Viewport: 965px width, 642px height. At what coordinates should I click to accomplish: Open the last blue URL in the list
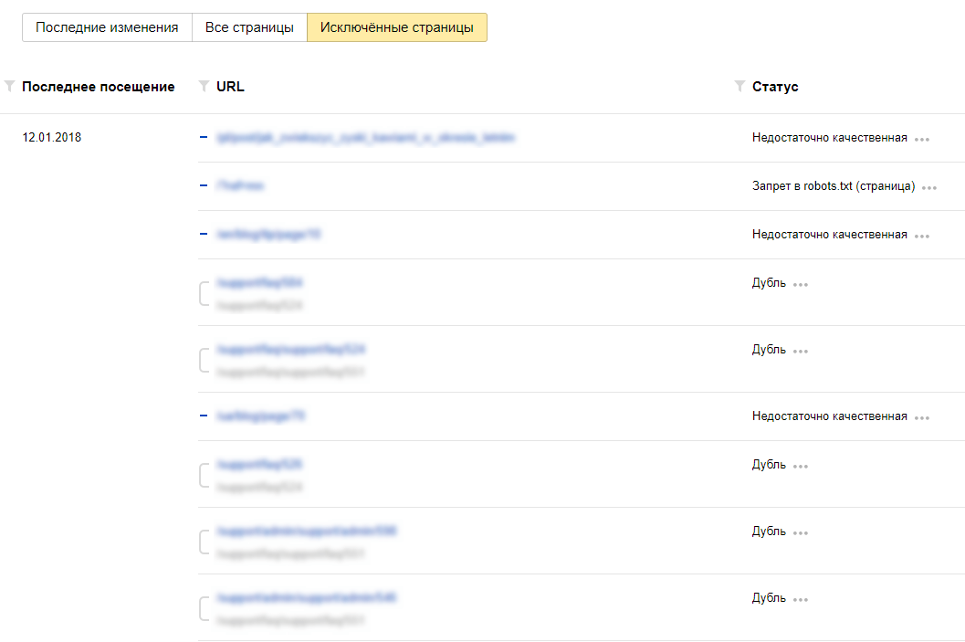click(306, 598)
